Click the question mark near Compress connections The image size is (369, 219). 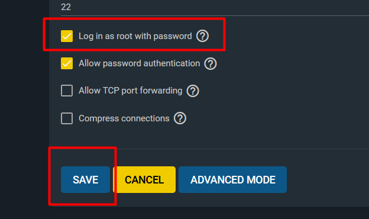pyautogui.click(x=180, y=118)
